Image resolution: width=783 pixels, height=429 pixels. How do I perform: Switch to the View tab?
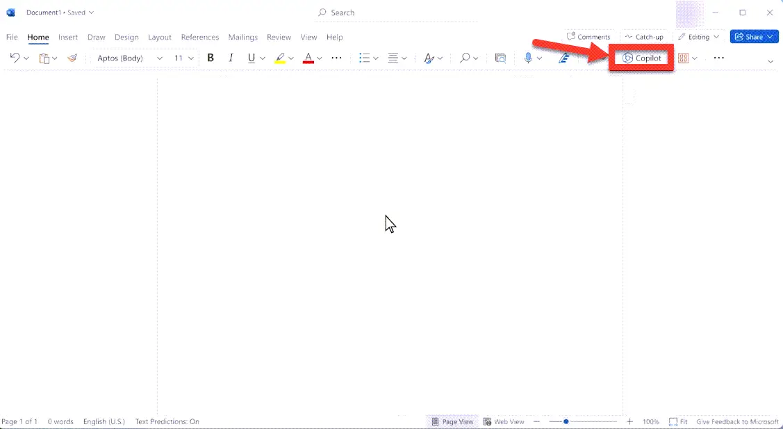pos(308,37)
